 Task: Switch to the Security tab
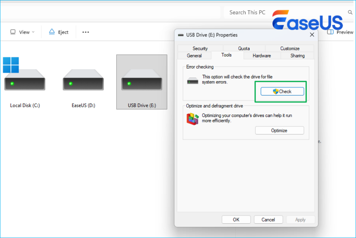tap(200, 48)
